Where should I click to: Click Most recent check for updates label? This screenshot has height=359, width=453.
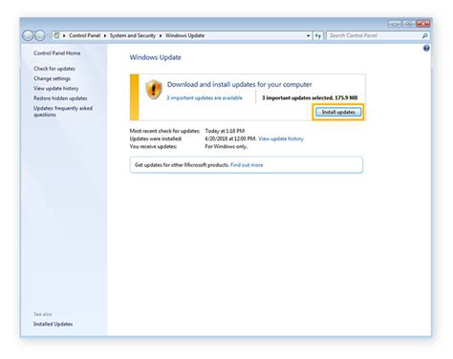(164, 131)
